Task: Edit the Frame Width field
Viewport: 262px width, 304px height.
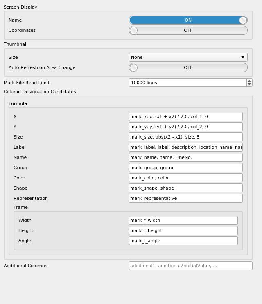Action: (183, 220)
